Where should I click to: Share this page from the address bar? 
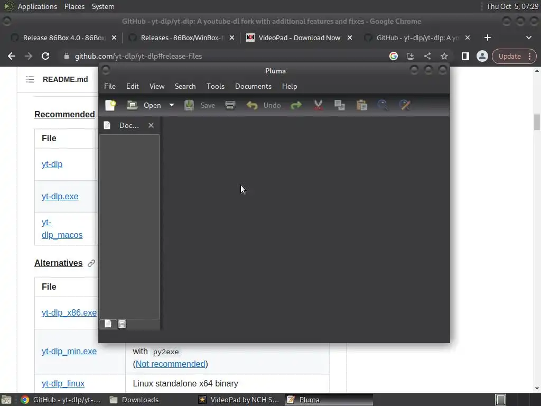(x=427, y=56)
